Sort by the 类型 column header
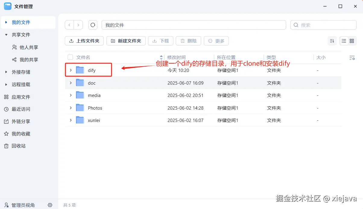Image resolution: width=363 pixels, height=209 pixels. click(x=271, y=57)
